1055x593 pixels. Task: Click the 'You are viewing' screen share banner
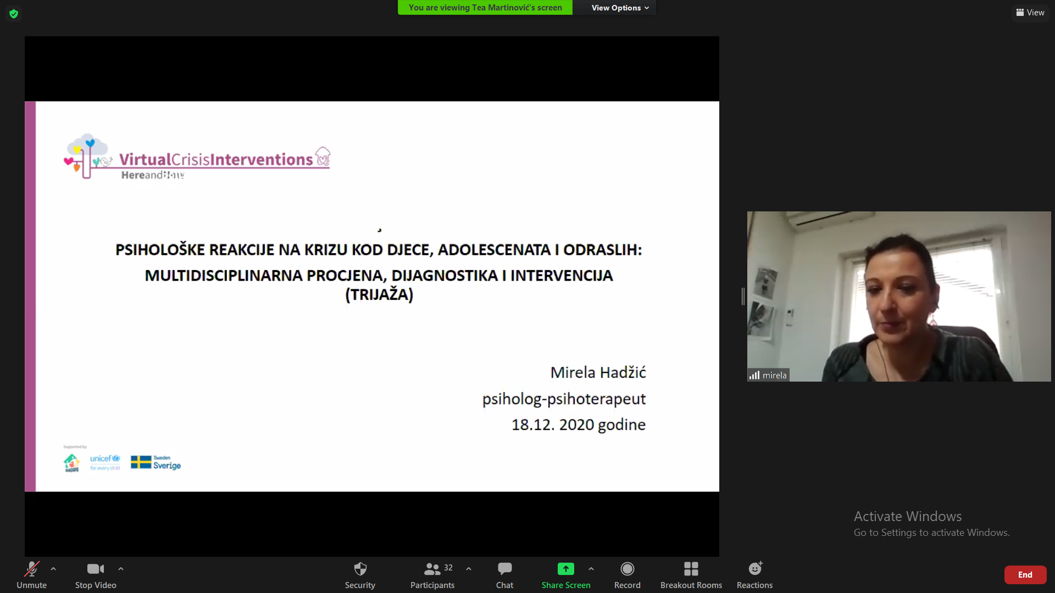485,8
